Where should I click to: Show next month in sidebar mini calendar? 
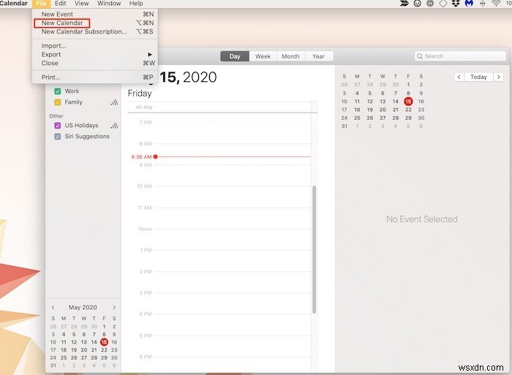(114, 308)
